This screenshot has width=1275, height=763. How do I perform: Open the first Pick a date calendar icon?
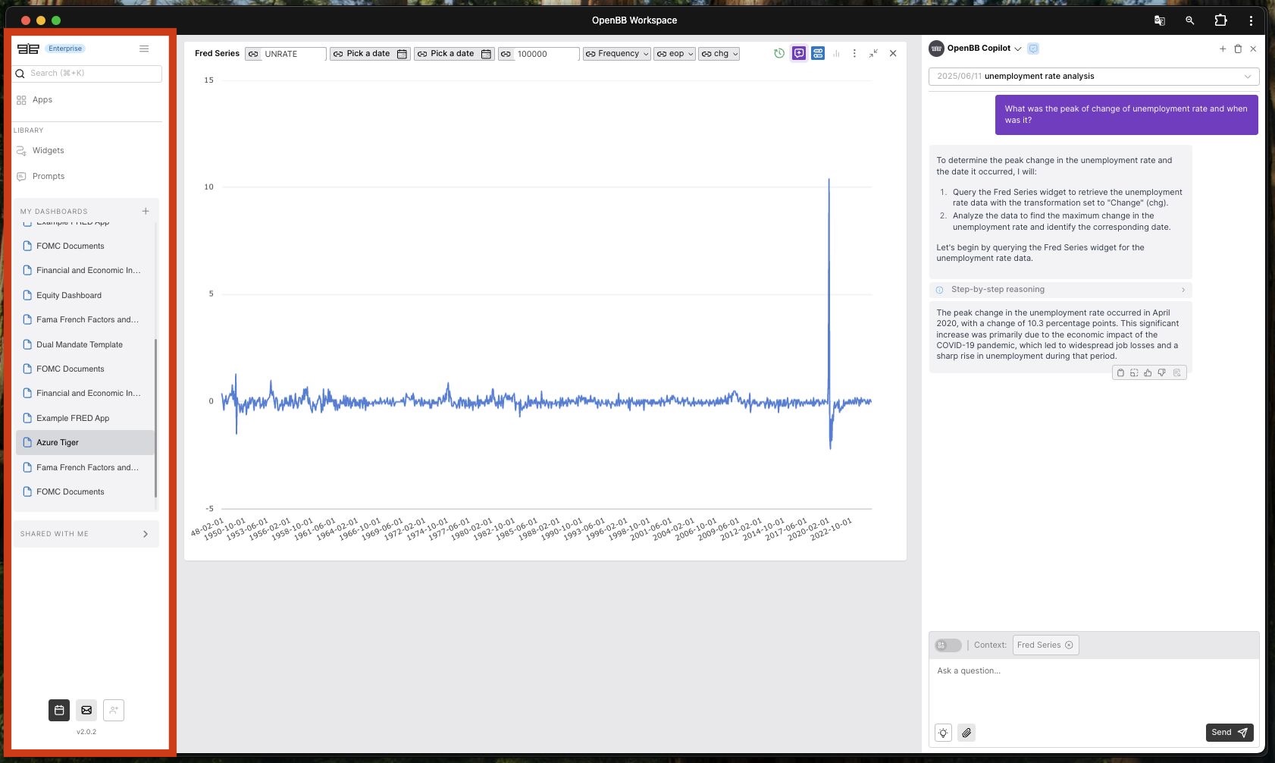[402, 54]
